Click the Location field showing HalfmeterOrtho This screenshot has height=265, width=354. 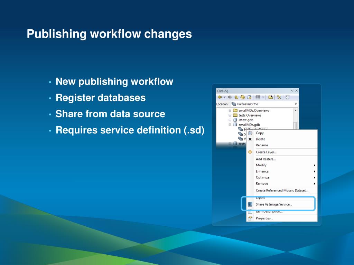click(264, 104)
